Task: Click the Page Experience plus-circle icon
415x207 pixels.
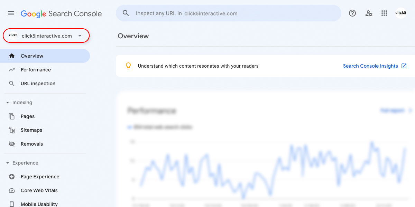Action: point(12,177)
